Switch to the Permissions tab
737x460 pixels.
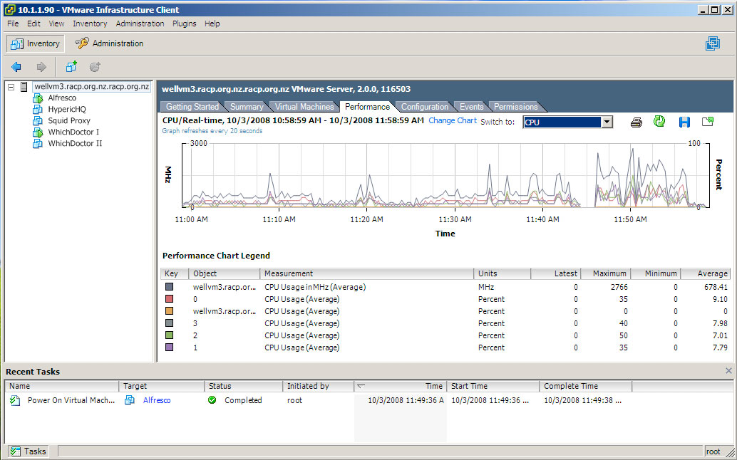click(515, 107)
